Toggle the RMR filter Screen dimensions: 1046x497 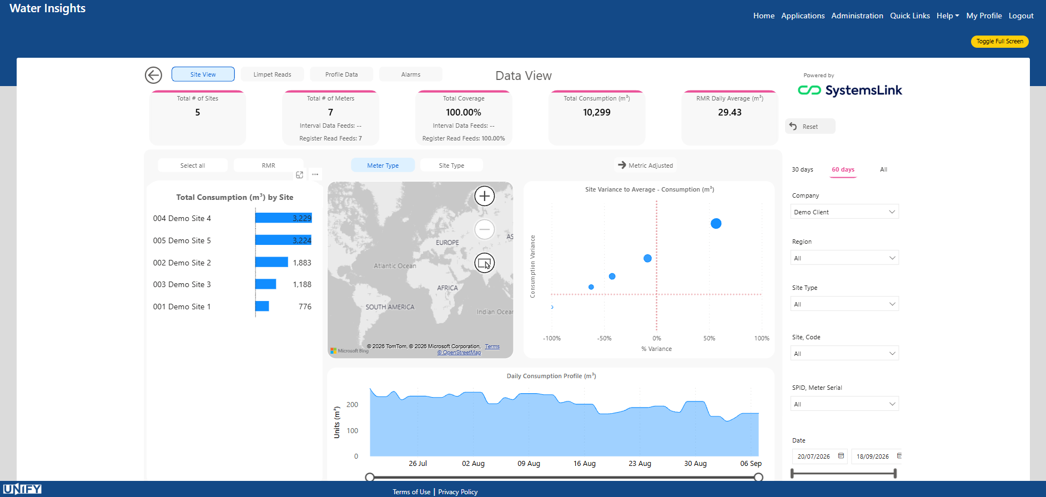pos(269,165)
